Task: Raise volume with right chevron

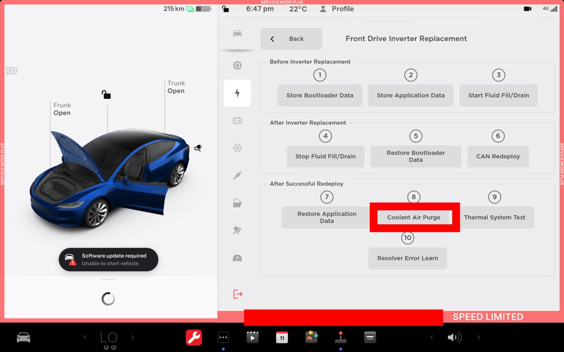Action: (x=479, y=337)
